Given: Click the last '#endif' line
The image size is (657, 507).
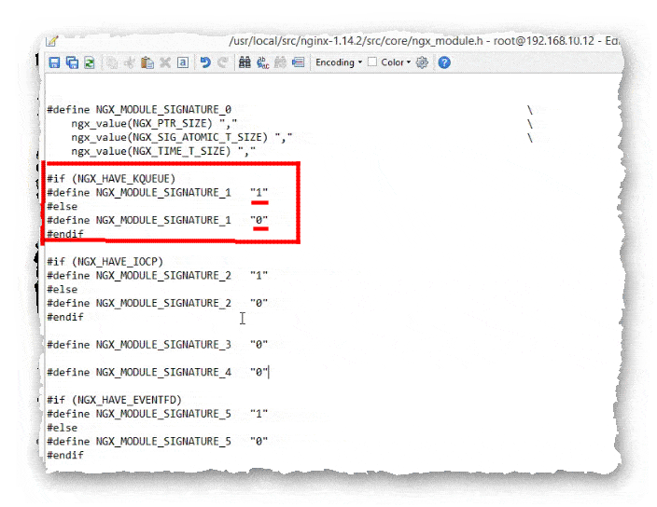Looking at the screenshot, I should click(x=65, y=455).
